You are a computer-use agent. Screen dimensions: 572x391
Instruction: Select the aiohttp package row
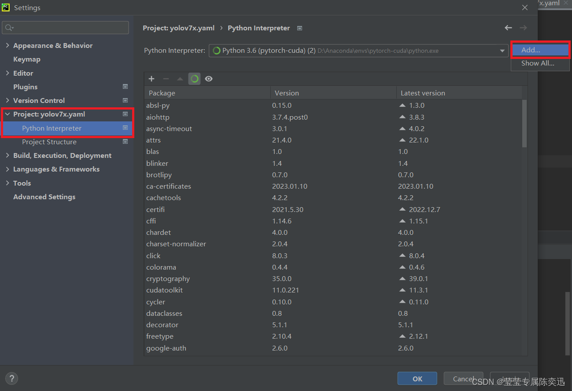tap(333, 117)
